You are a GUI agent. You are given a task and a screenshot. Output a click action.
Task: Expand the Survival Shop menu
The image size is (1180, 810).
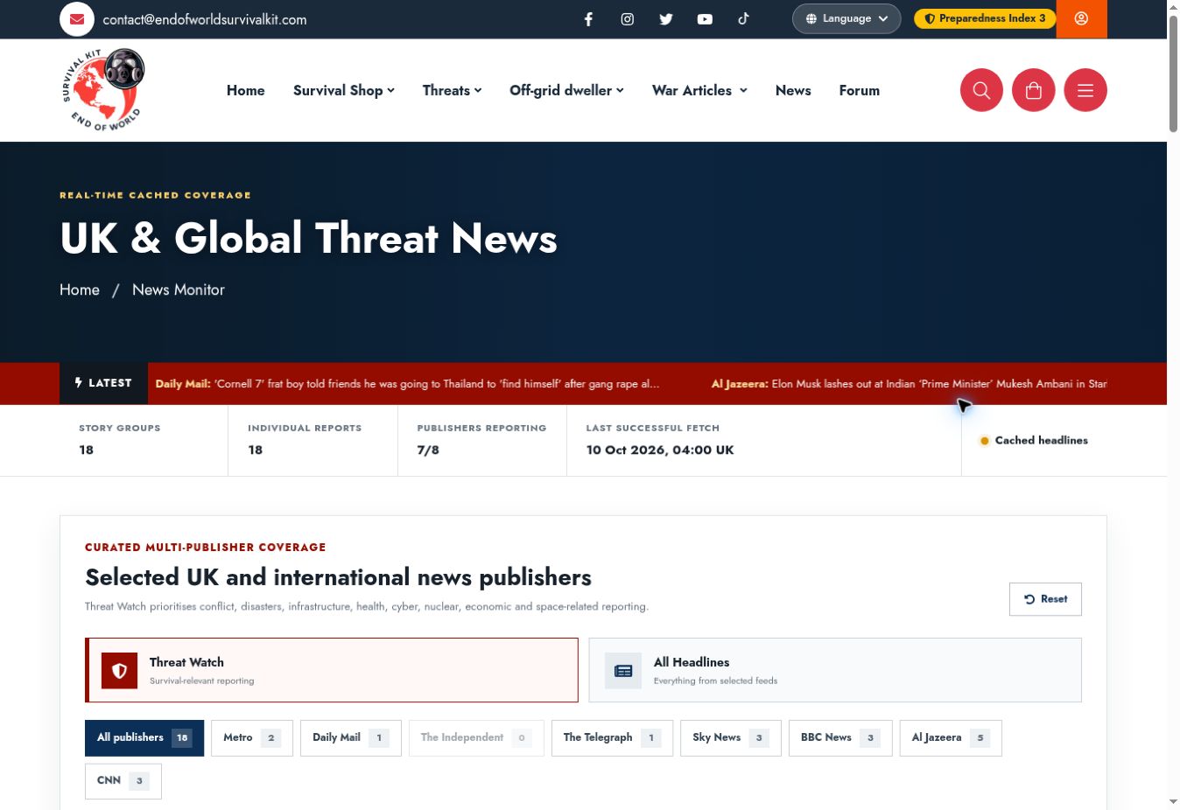(344, 90)
